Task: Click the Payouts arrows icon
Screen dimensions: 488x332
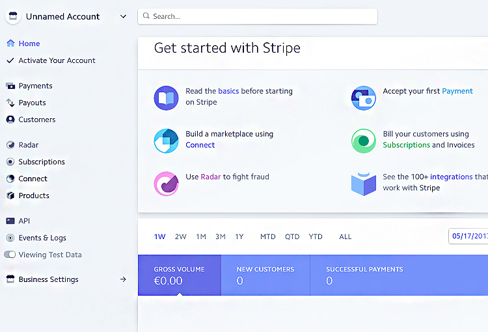Action: click(10, 103)
